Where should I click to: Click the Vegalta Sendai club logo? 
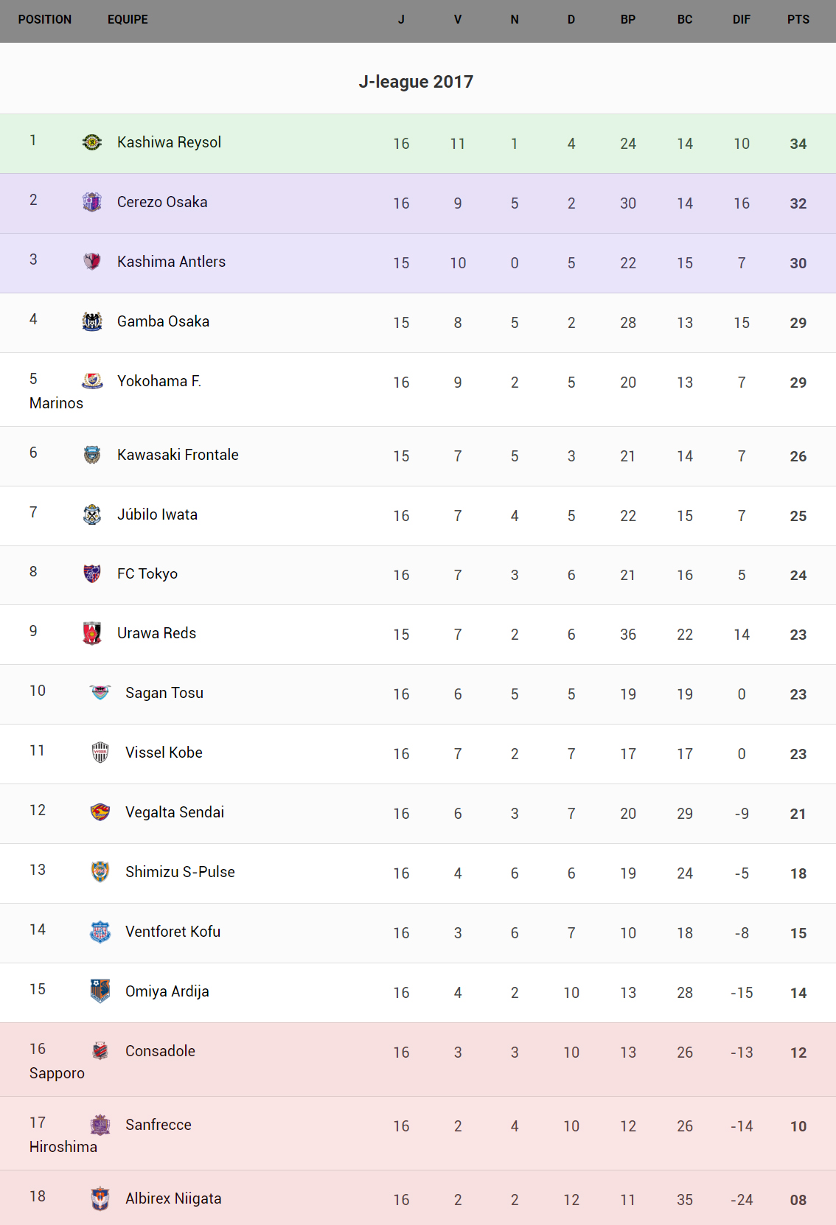point(100,812)
